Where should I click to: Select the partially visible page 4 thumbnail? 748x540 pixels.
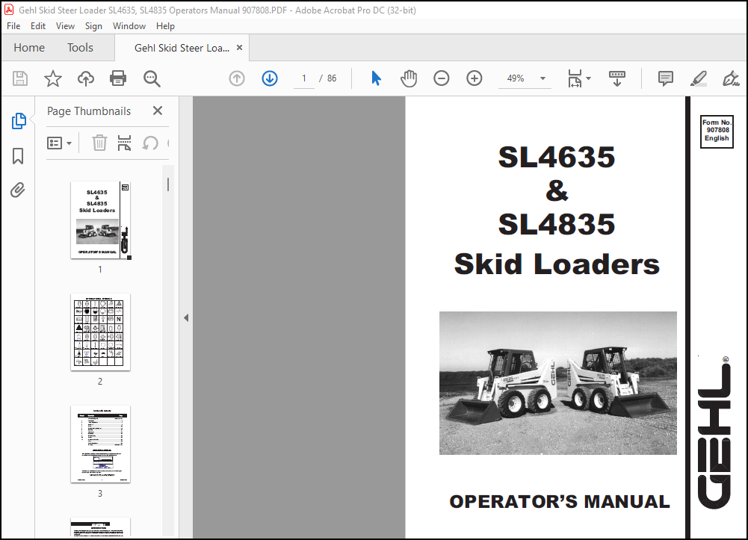100,527
